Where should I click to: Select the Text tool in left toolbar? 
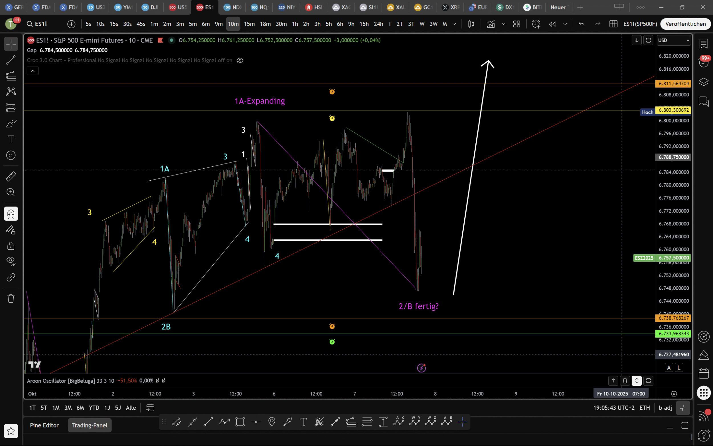11,139
